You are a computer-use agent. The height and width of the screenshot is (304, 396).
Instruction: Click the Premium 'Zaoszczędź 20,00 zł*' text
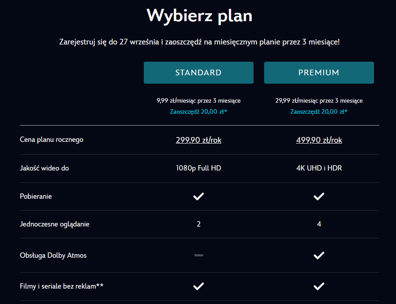coord(319,111)
